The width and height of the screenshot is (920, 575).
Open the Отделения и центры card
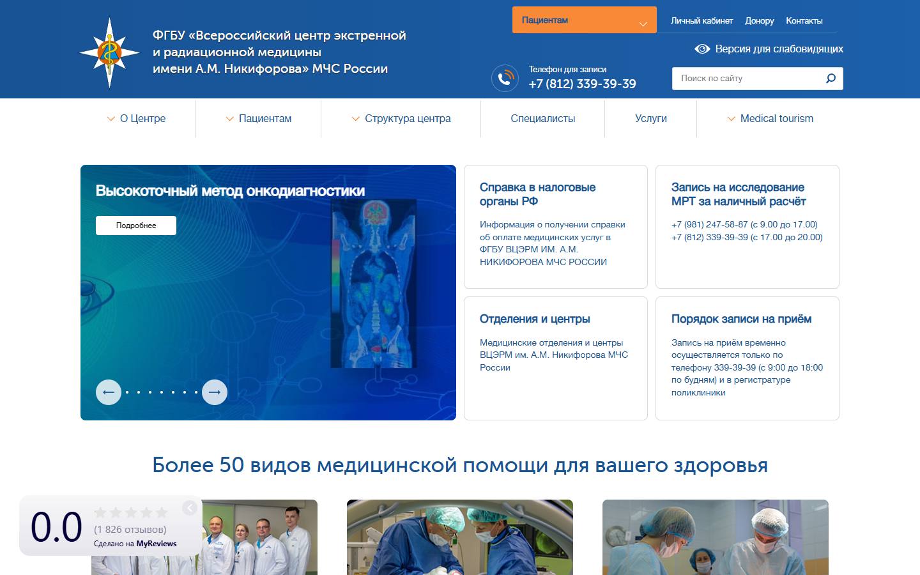click(x=556, y=358)
